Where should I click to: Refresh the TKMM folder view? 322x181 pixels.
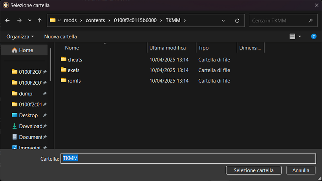click(237, 21)
